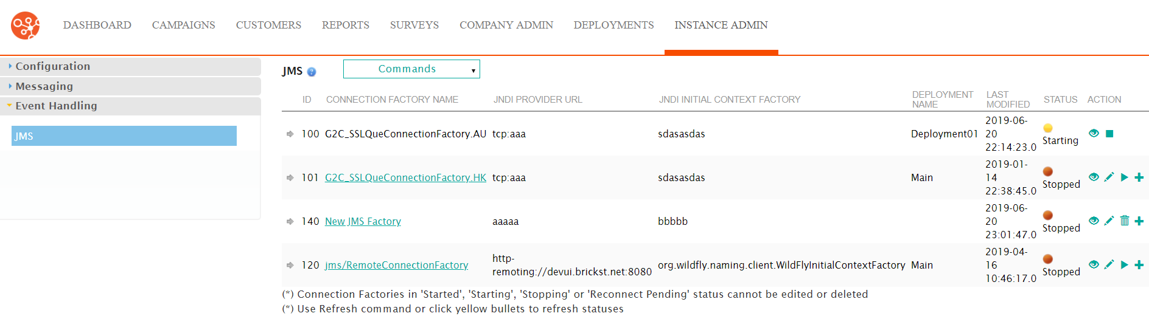Click the plus icon on row 120
Image resolution: width=1149 pixels, height=316 pixels.
[1139, 264]
